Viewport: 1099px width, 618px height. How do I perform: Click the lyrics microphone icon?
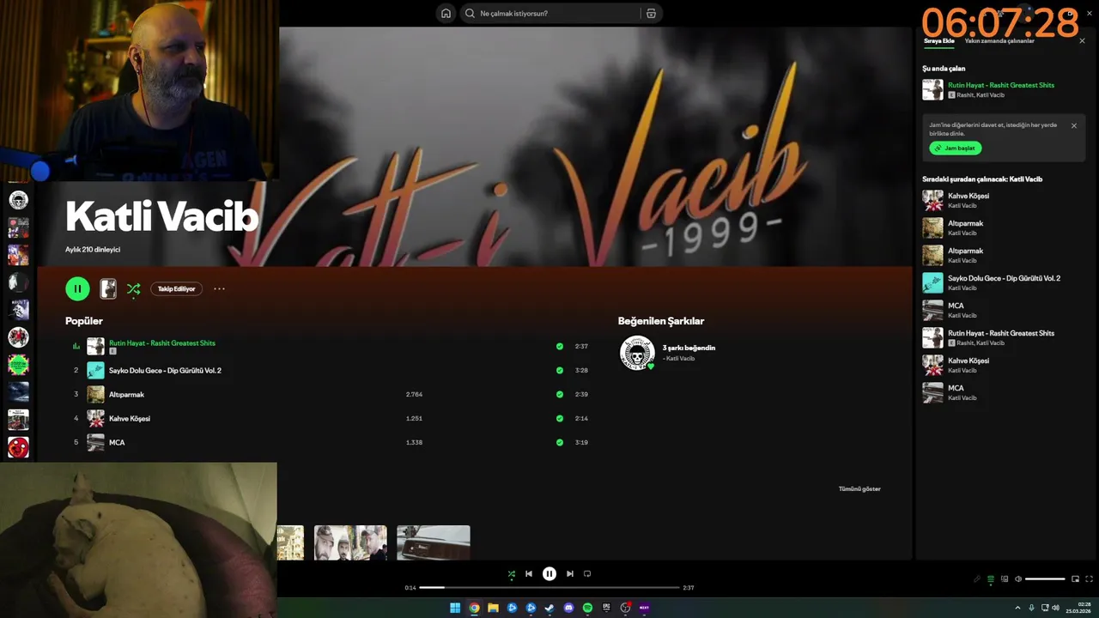point(977,579)
